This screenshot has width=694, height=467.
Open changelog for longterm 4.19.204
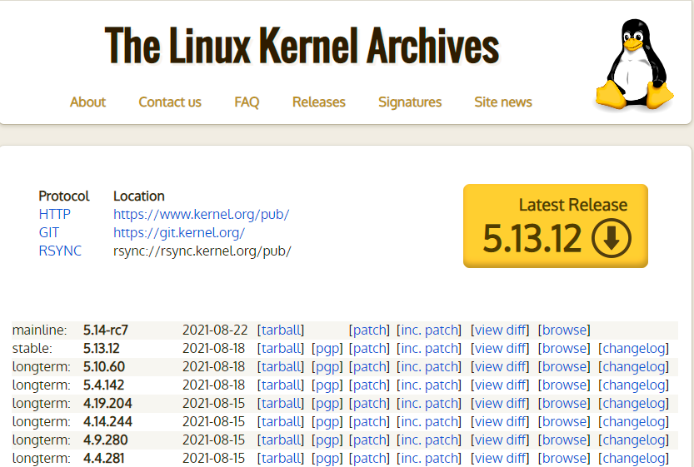coord(633,403)
